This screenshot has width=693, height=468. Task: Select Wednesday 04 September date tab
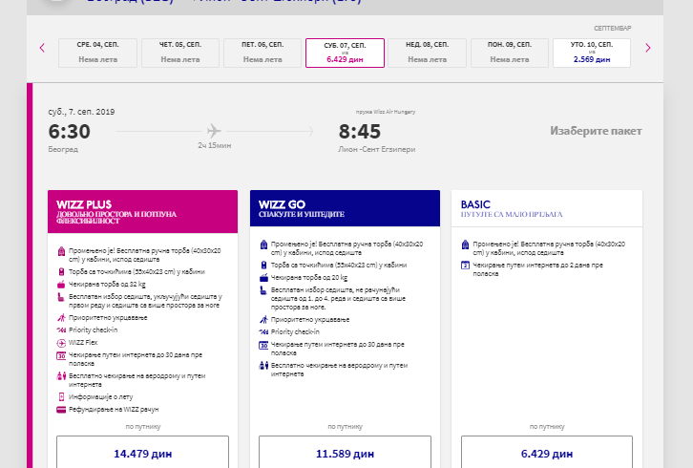click(97, 53)
